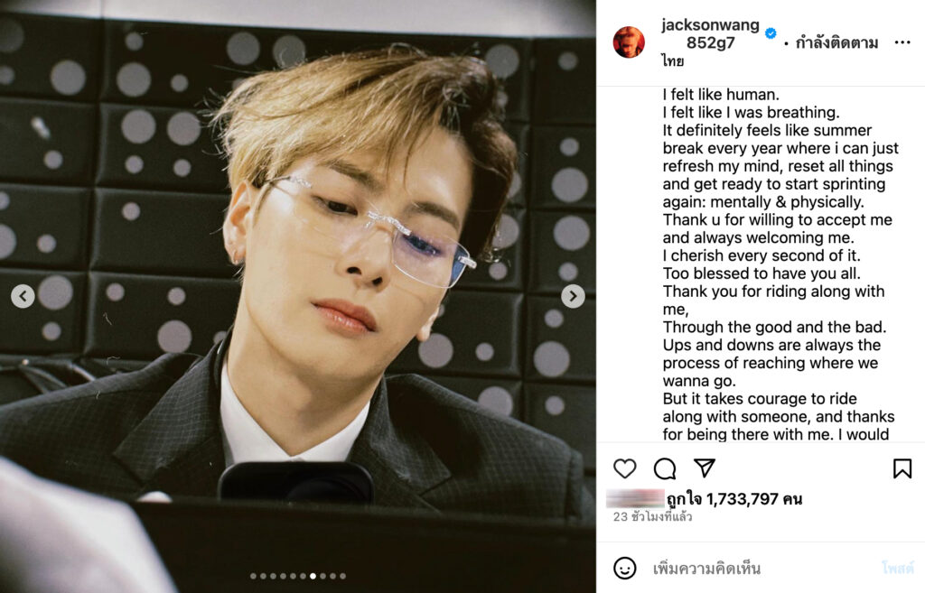Go to next photo in carousel
Viewport: 925px width, 593px height.
tap(573, 296)
